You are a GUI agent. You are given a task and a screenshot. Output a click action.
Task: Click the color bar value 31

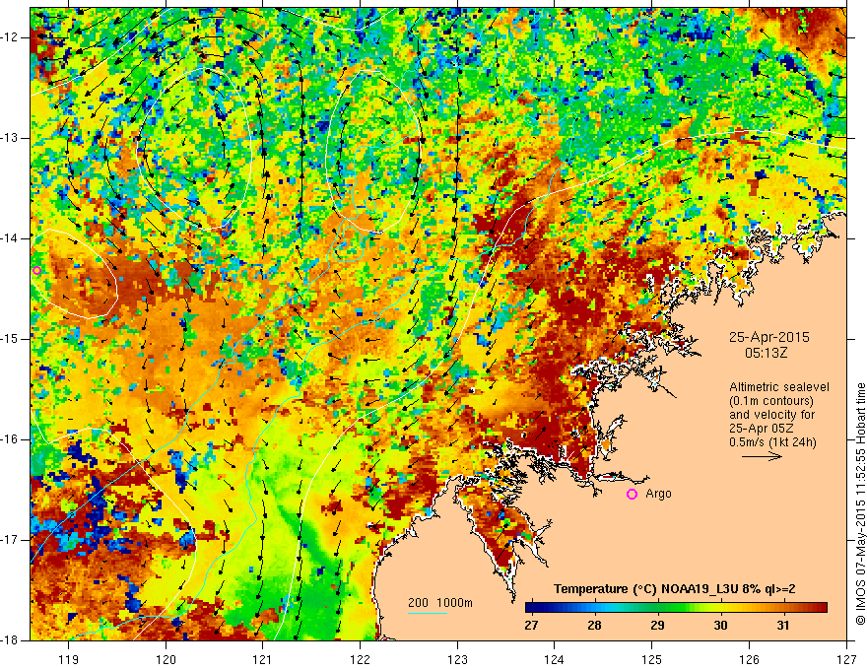(782, 626)
